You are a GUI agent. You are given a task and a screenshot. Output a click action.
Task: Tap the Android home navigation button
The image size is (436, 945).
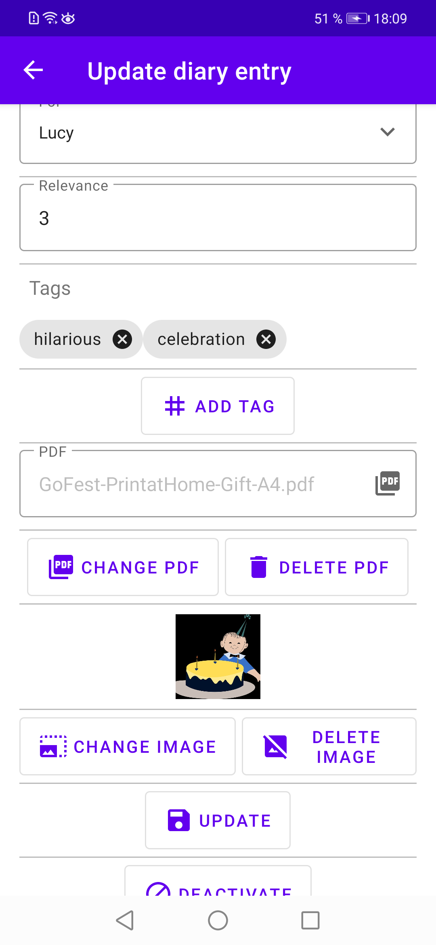click(x=218, y=921)
